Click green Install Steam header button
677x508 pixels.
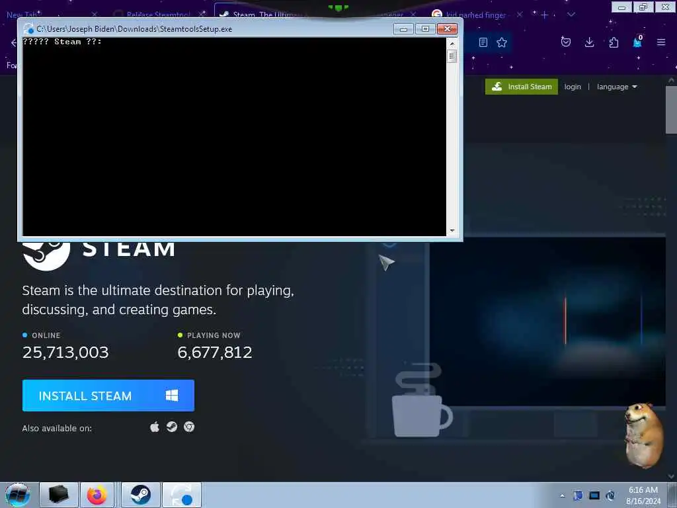pos(522,87)
